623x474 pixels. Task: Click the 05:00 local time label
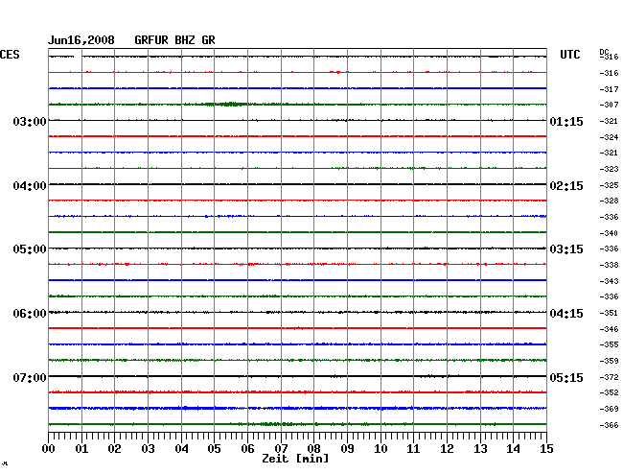[30, 249]
